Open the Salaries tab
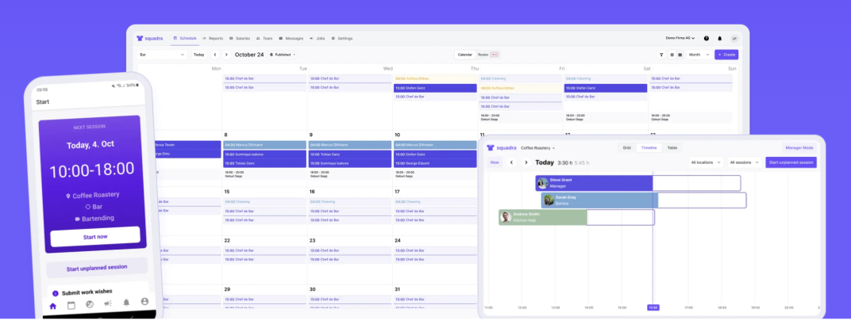The height and width of the screenshot is (320, 851). 239,39
